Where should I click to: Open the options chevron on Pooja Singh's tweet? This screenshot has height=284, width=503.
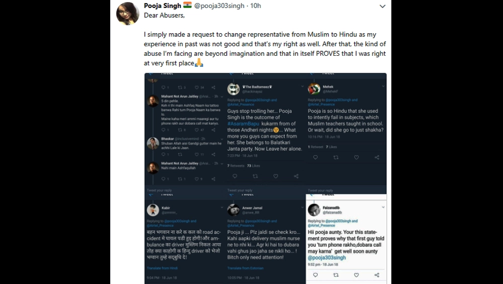(x=382, y=7)
